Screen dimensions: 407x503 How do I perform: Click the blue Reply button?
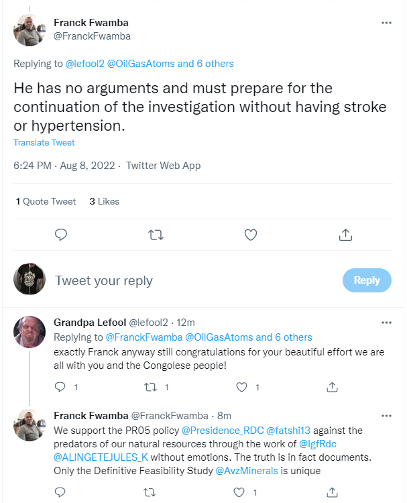[x=367, y=280]
